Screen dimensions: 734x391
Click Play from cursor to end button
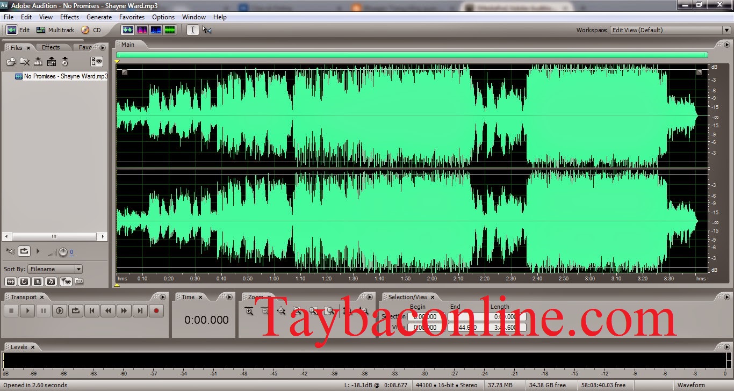[x=60, y=310]
